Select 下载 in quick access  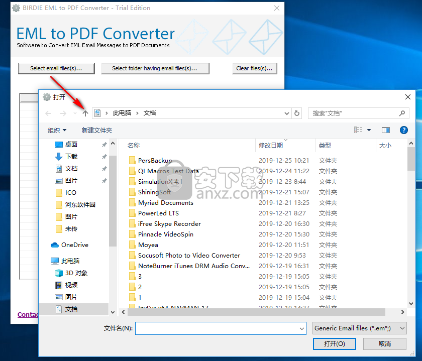pos(71,157)
